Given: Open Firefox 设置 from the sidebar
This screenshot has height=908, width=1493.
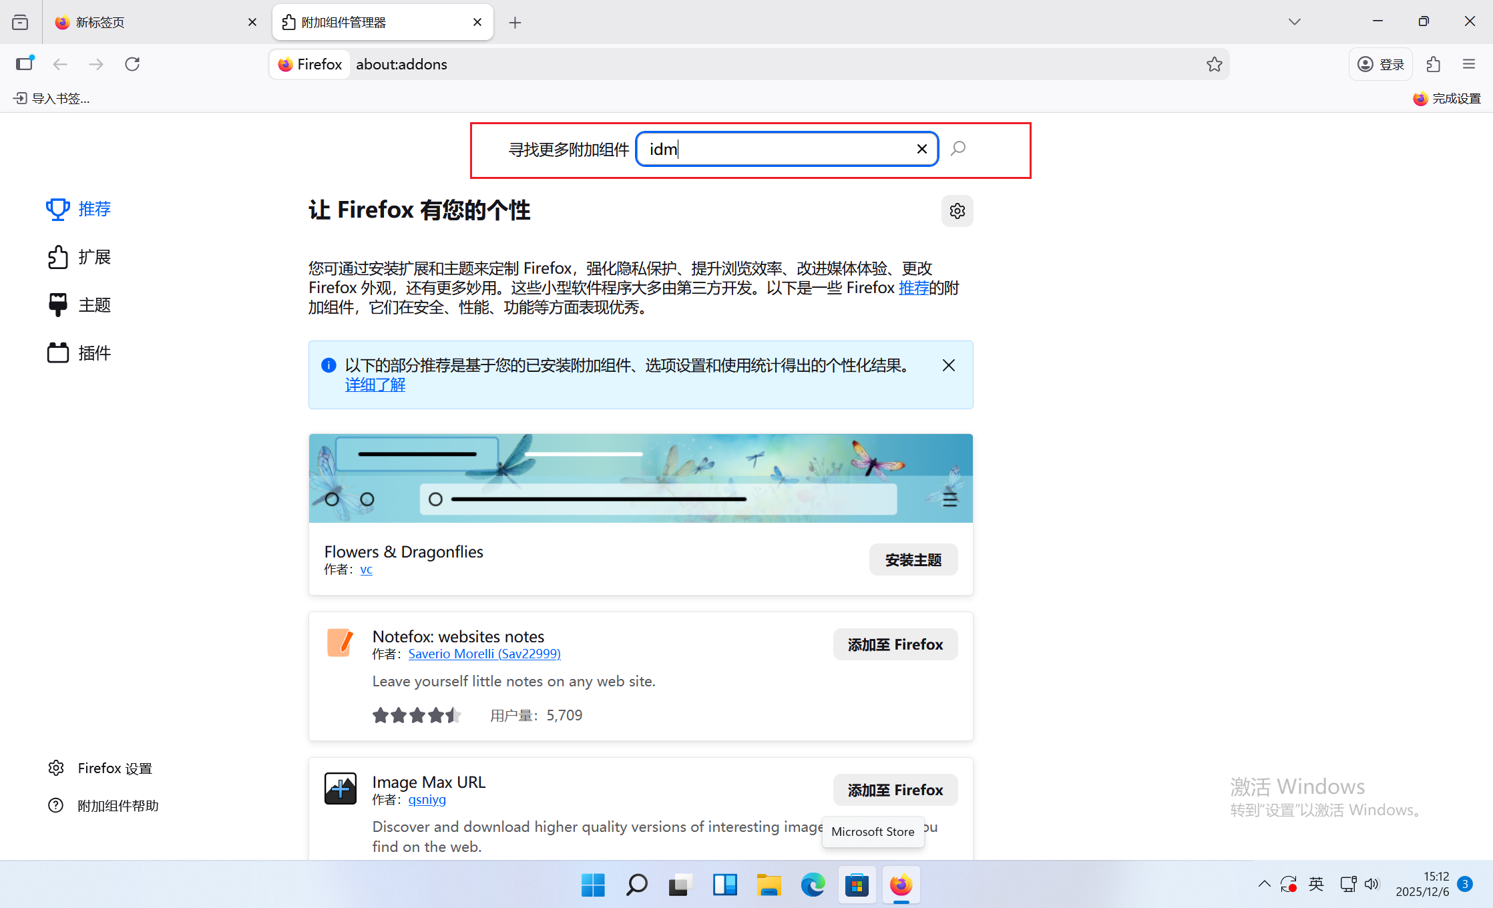Looking at the screenshot, I should pos(115,767).
